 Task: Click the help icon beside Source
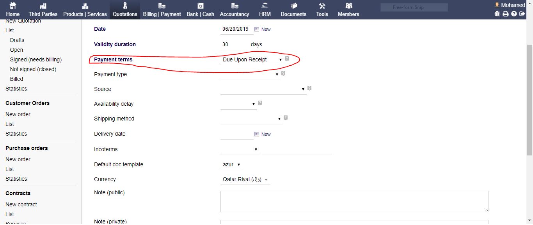tap(309, 88)
